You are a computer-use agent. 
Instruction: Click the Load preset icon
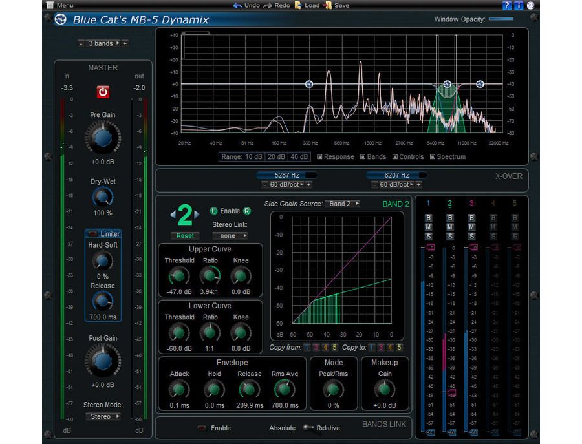298,5
